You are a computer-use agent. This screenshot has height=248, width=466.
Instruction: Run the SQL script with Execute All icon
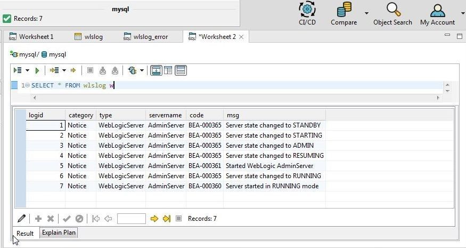pos(18,70)
